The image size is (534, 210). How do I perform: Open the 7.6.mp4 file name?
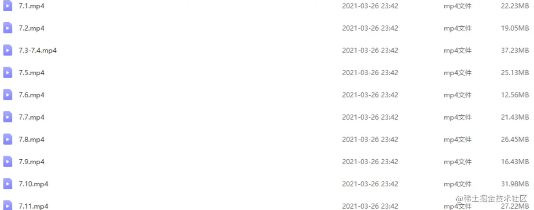click(x=32, y=95)
